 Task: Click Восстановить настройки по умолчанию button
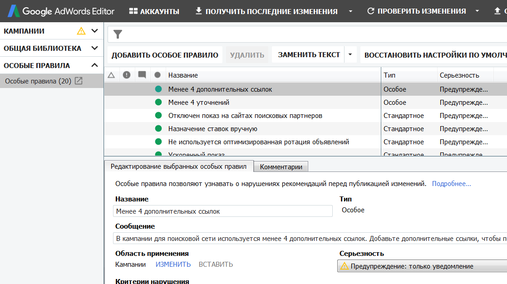pos(433,55)
